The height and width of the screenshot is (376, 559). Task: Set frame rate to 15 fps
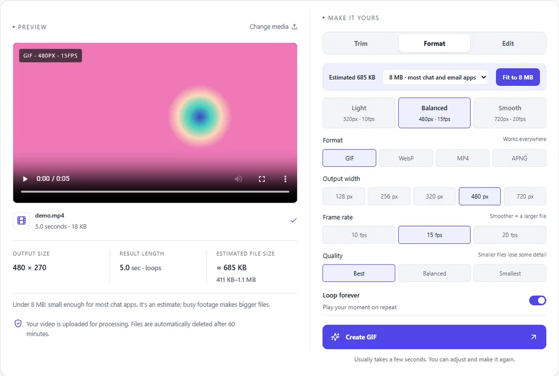434,235
